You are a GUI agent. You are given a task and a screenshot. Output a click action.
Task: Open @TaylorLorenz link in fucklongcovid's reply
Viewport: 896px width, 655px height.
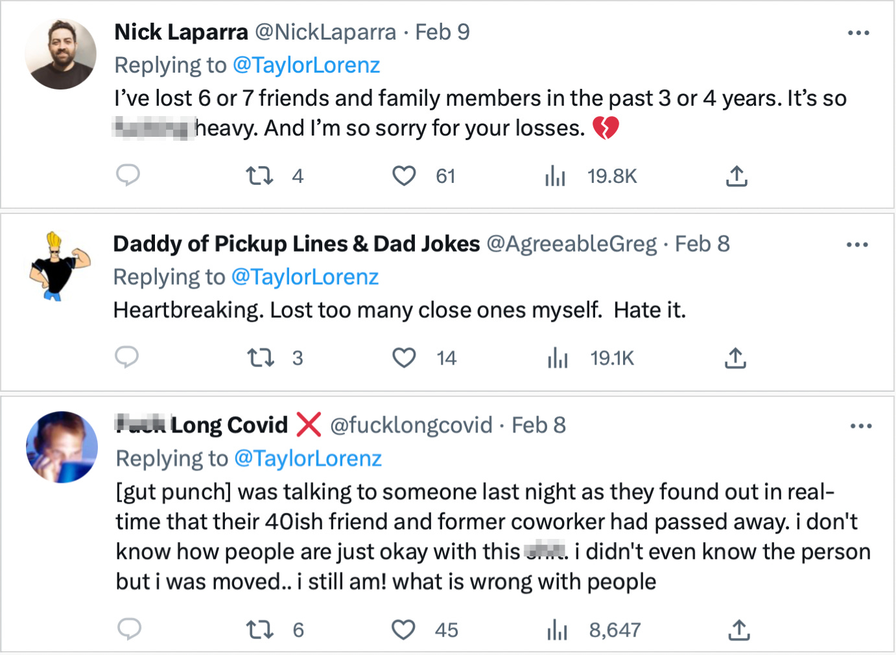tap(307, 458)
